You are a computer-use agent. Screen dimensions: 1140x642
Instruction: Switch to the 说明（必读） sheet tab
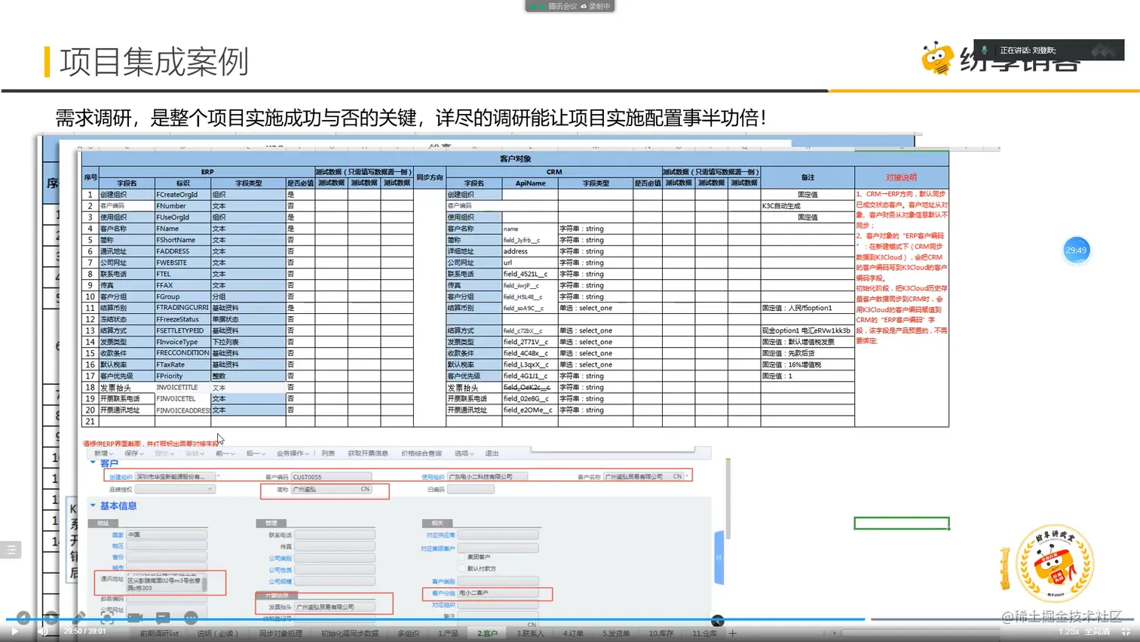coord(218,633)
